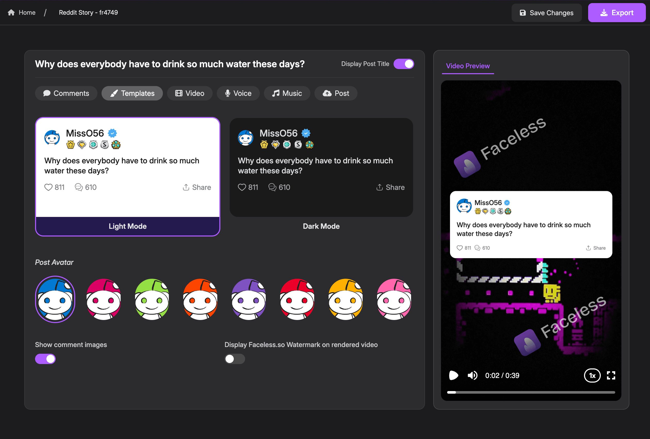Open the Comments tab
Image resolution: width=650 pixels, height=439 pixels.
pyautogui.click(x=66, y=93)
